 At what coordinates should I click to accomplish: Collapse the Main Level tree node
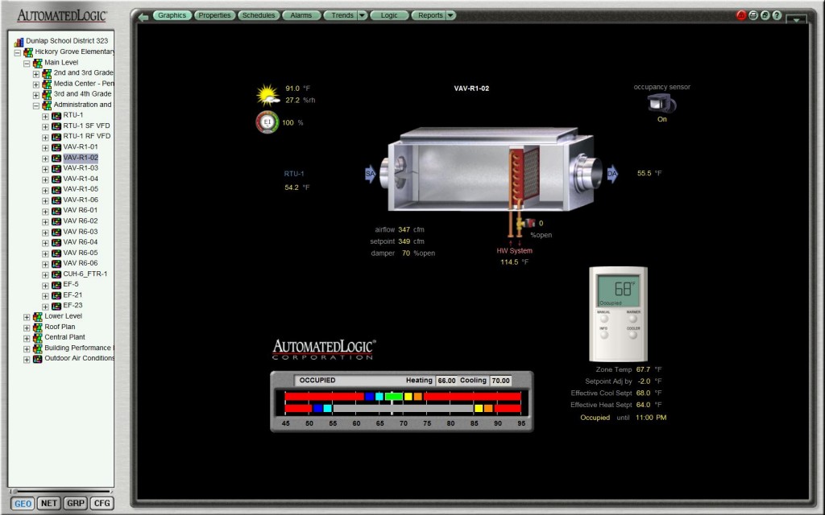[27, 63]
